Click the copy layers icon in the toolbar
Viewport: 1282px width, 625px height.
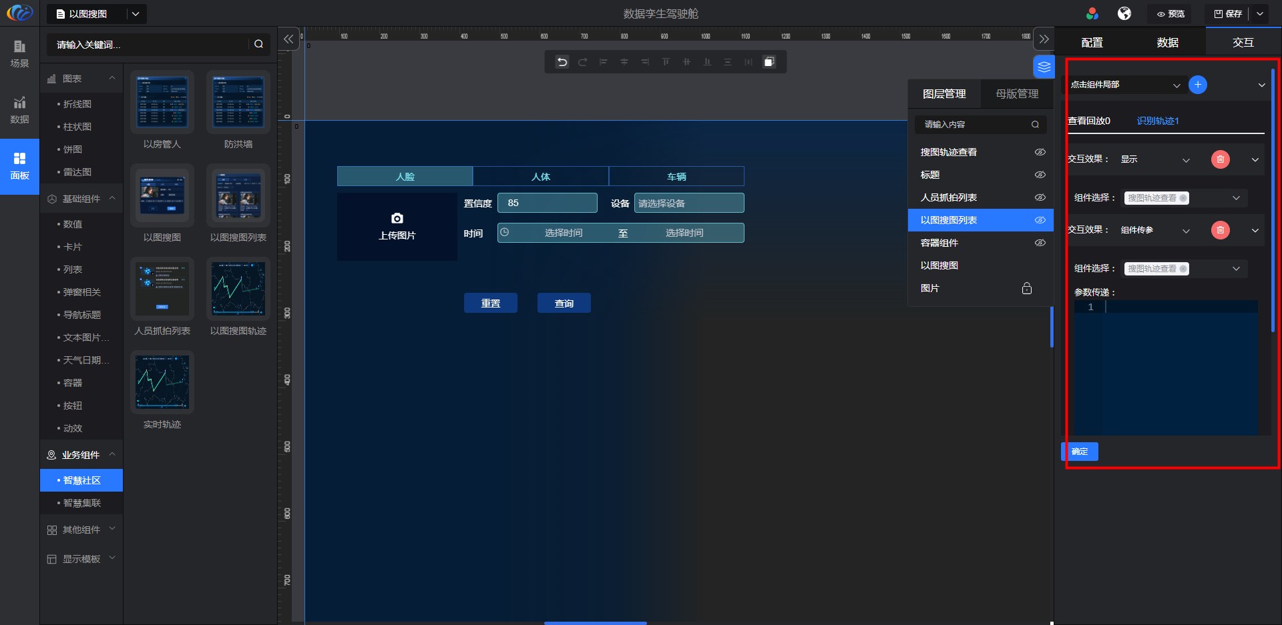click(769, 62)
